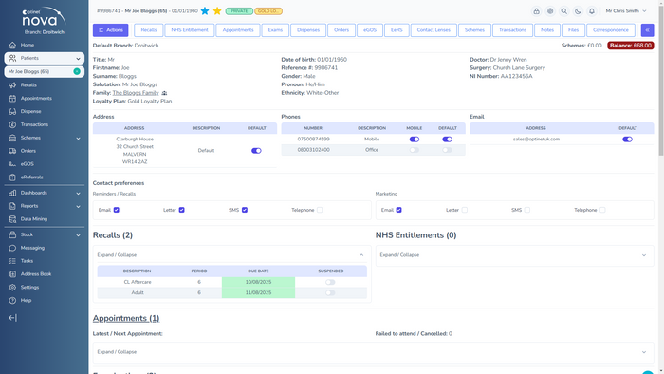Toggle Mobile switch for 08003102400

click(x=415, y=150)
